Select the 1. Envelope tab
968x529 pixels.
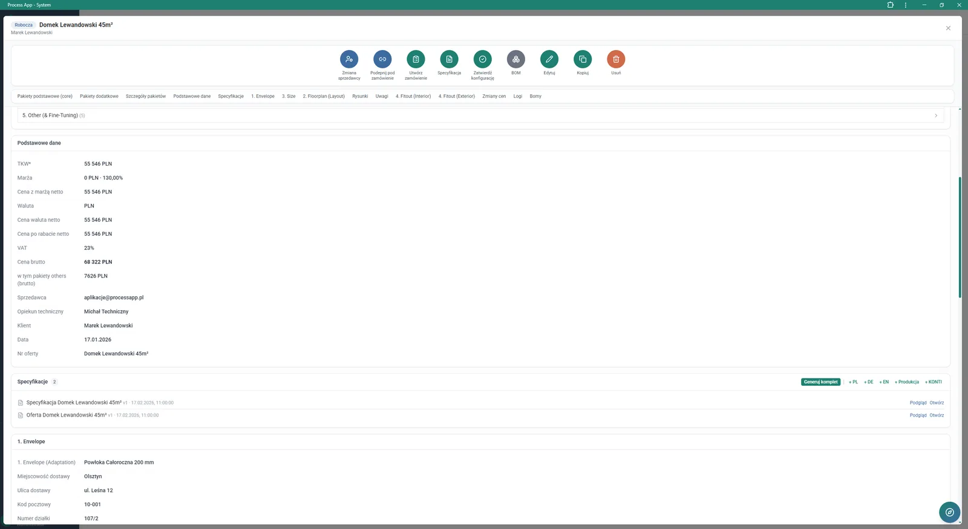pyautogui.click(x=263, y=96)
